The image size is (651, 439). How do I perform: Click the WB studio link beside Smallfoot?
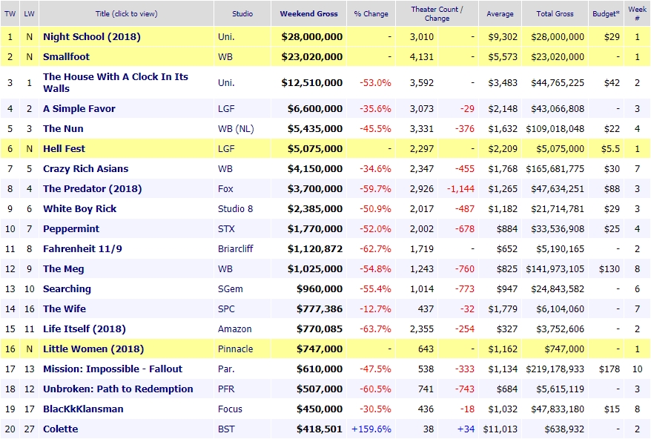coord(225,56)
